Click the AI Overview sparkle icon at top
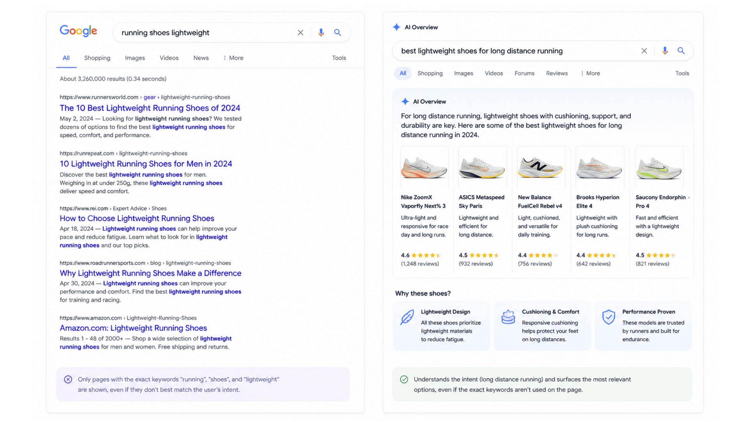 coord(396,27)
